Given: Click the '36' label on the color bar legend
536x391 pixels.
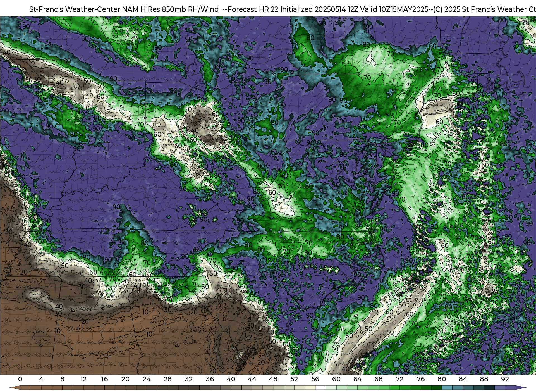Looking at the screenshot, I should 210,379.
